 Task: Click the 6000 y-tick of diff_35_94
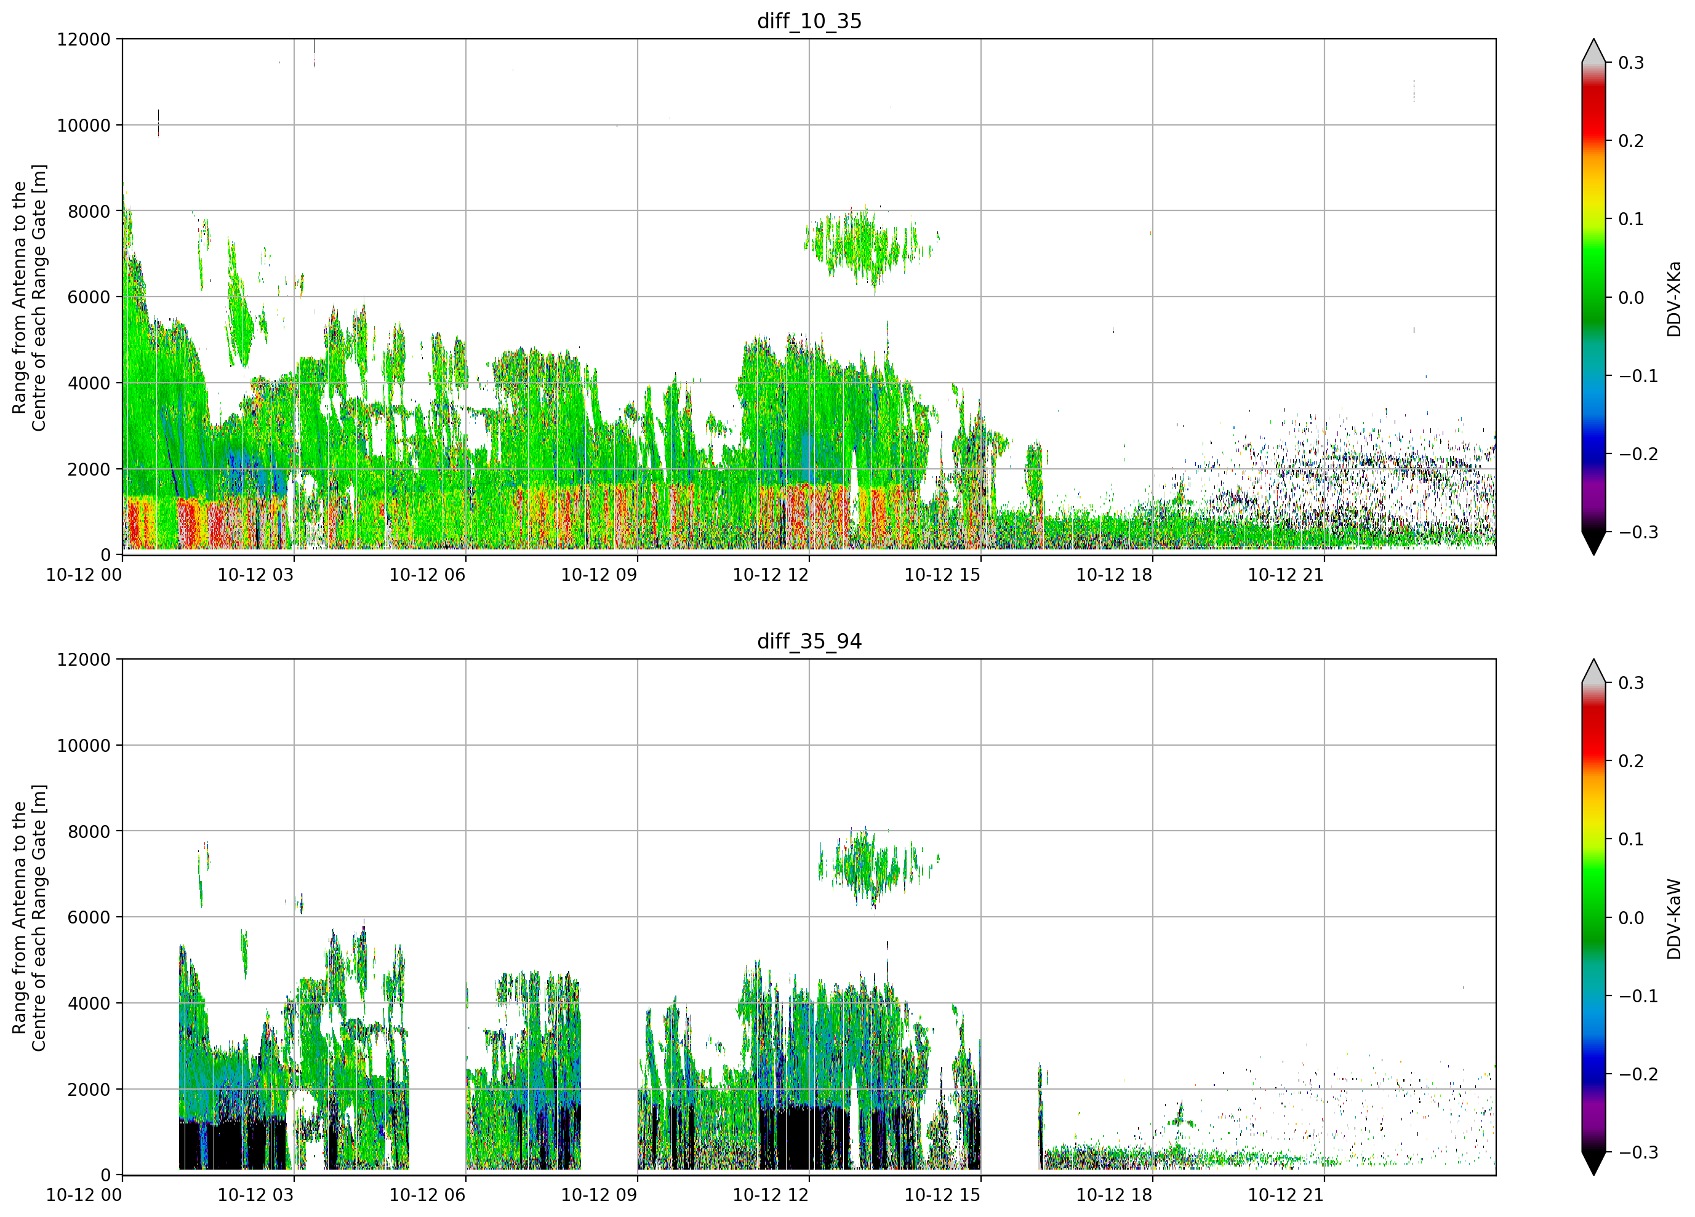pos(89,917)
